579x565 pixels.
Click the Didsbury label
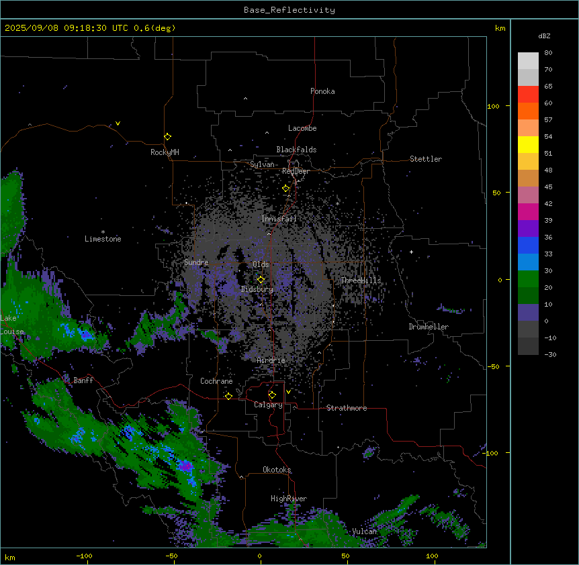(257, 289)
